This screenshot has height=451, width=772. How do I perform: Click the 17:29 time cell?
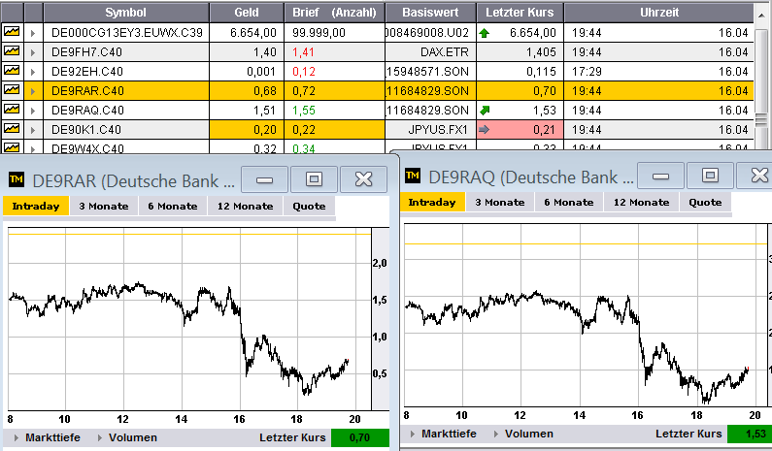(x=587, y=72)
